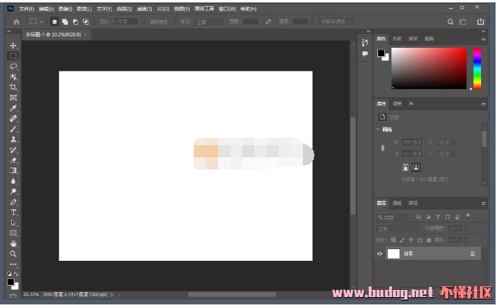Select the Lasso tool
This screenshot has height=305, width=498.
pos(13,67)
